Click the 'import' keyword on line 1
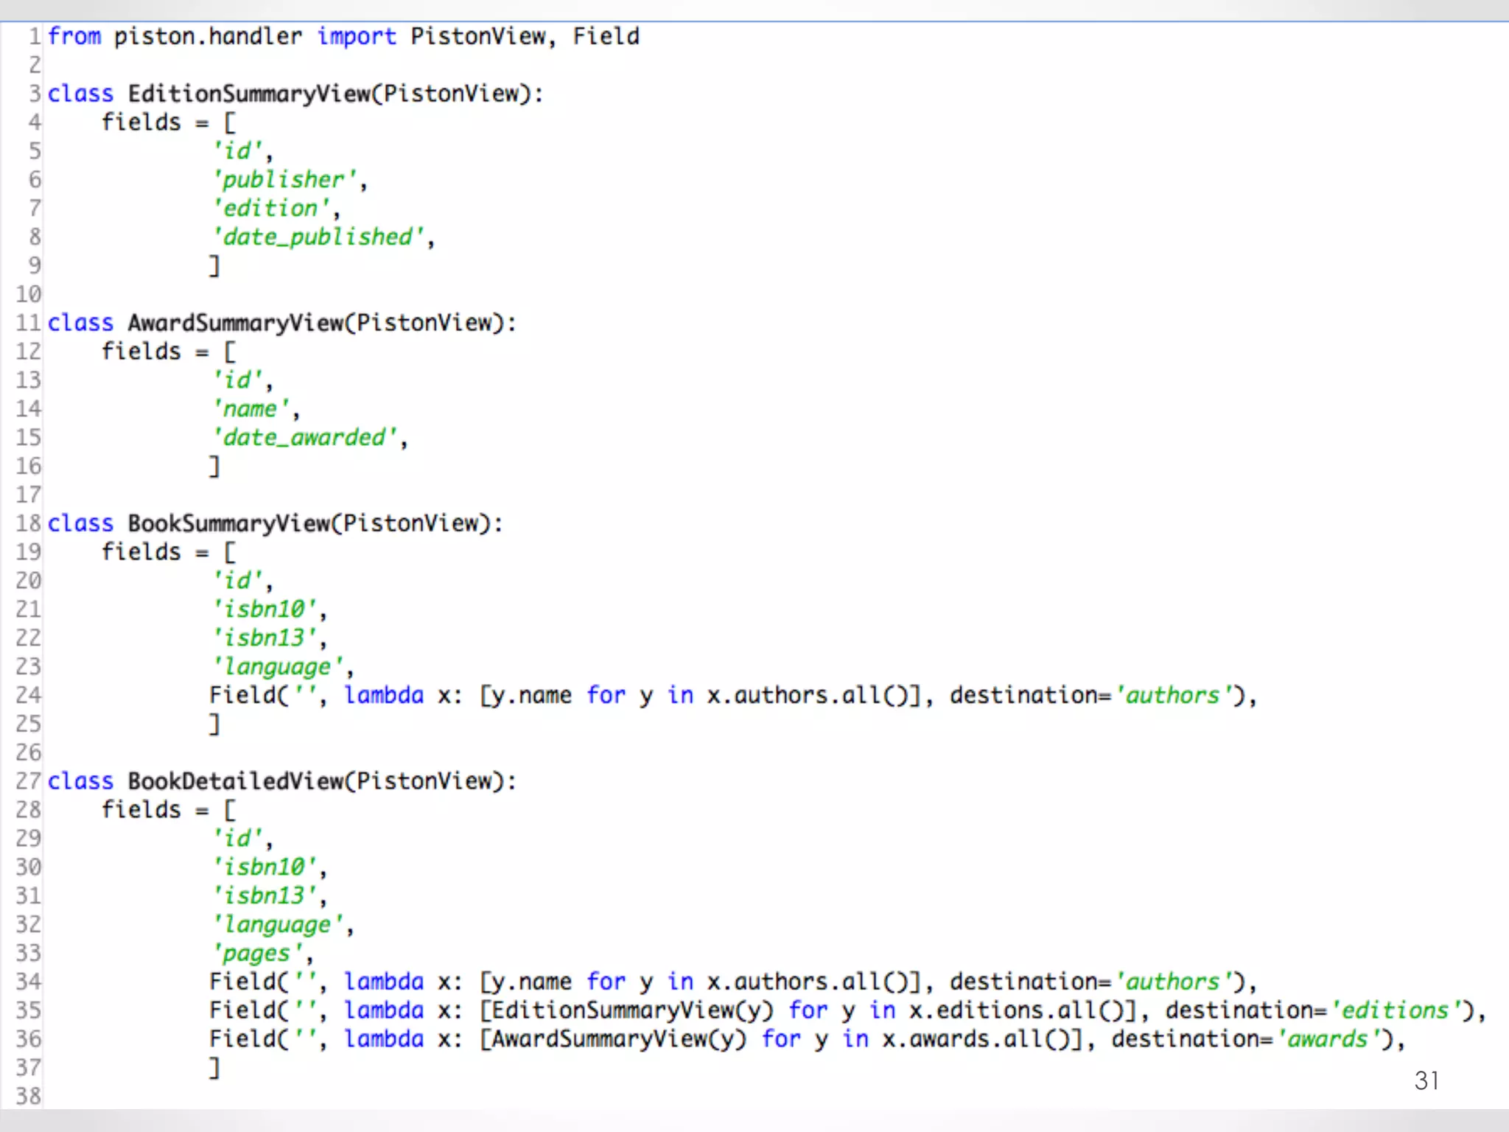This screenshot has height=1132, width=1509. tap(356, 36)
